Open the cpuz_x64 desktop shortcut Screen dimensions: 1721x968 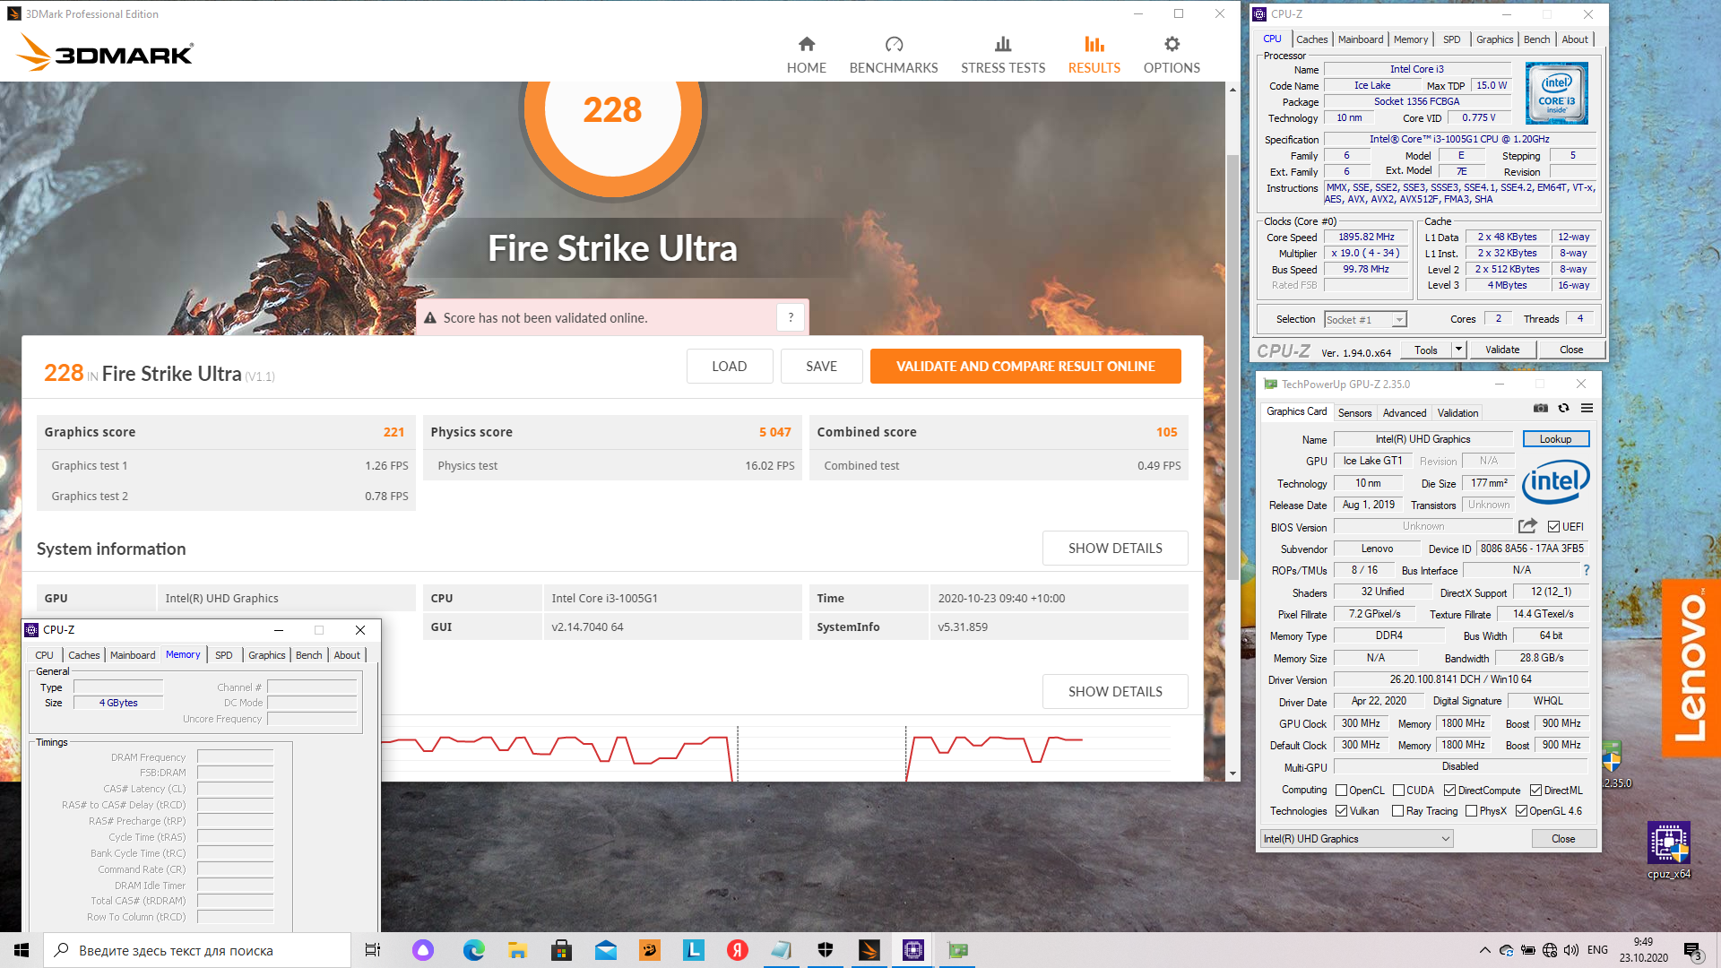1669,850
